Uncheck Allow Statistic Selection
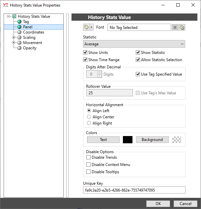Screen dimensions: 201x209 tap(138, 60)
